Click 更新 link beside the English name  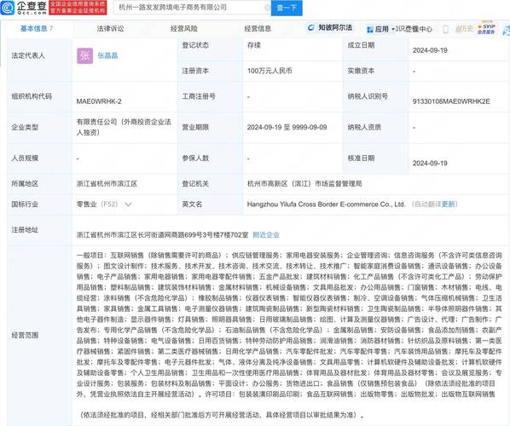449,204
